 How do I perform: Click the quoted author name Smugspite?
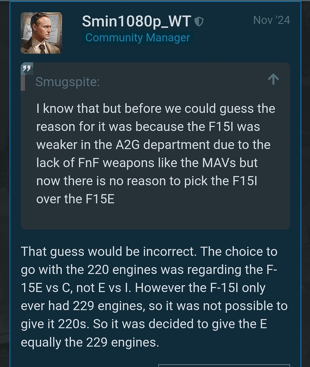point(68,82)
